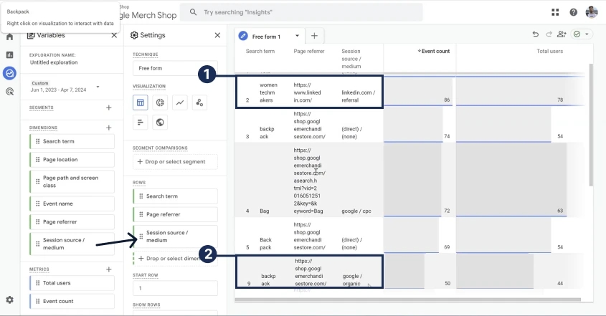
Task: Select Session source / medium in Variables
Action: 72,244
